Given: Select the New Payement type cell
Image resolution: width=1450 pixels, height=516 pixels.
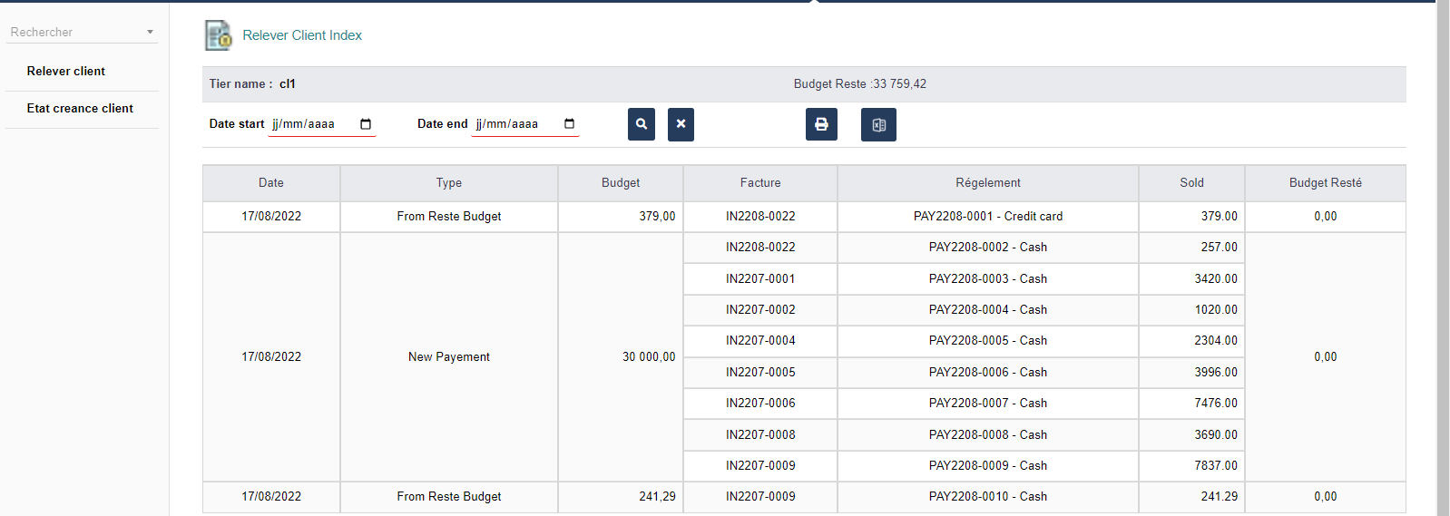Looking at the screenshot, I should (x=448, y=357).
